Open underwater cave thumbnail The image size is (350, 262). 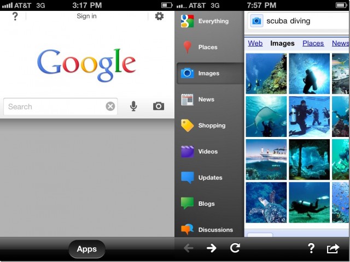click(x=309, y=159)
